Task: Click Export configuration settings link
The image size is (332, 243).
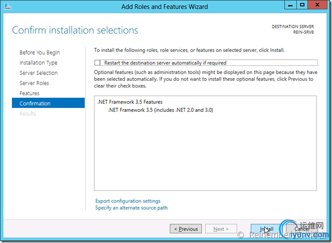Action: tap(128, 201)
